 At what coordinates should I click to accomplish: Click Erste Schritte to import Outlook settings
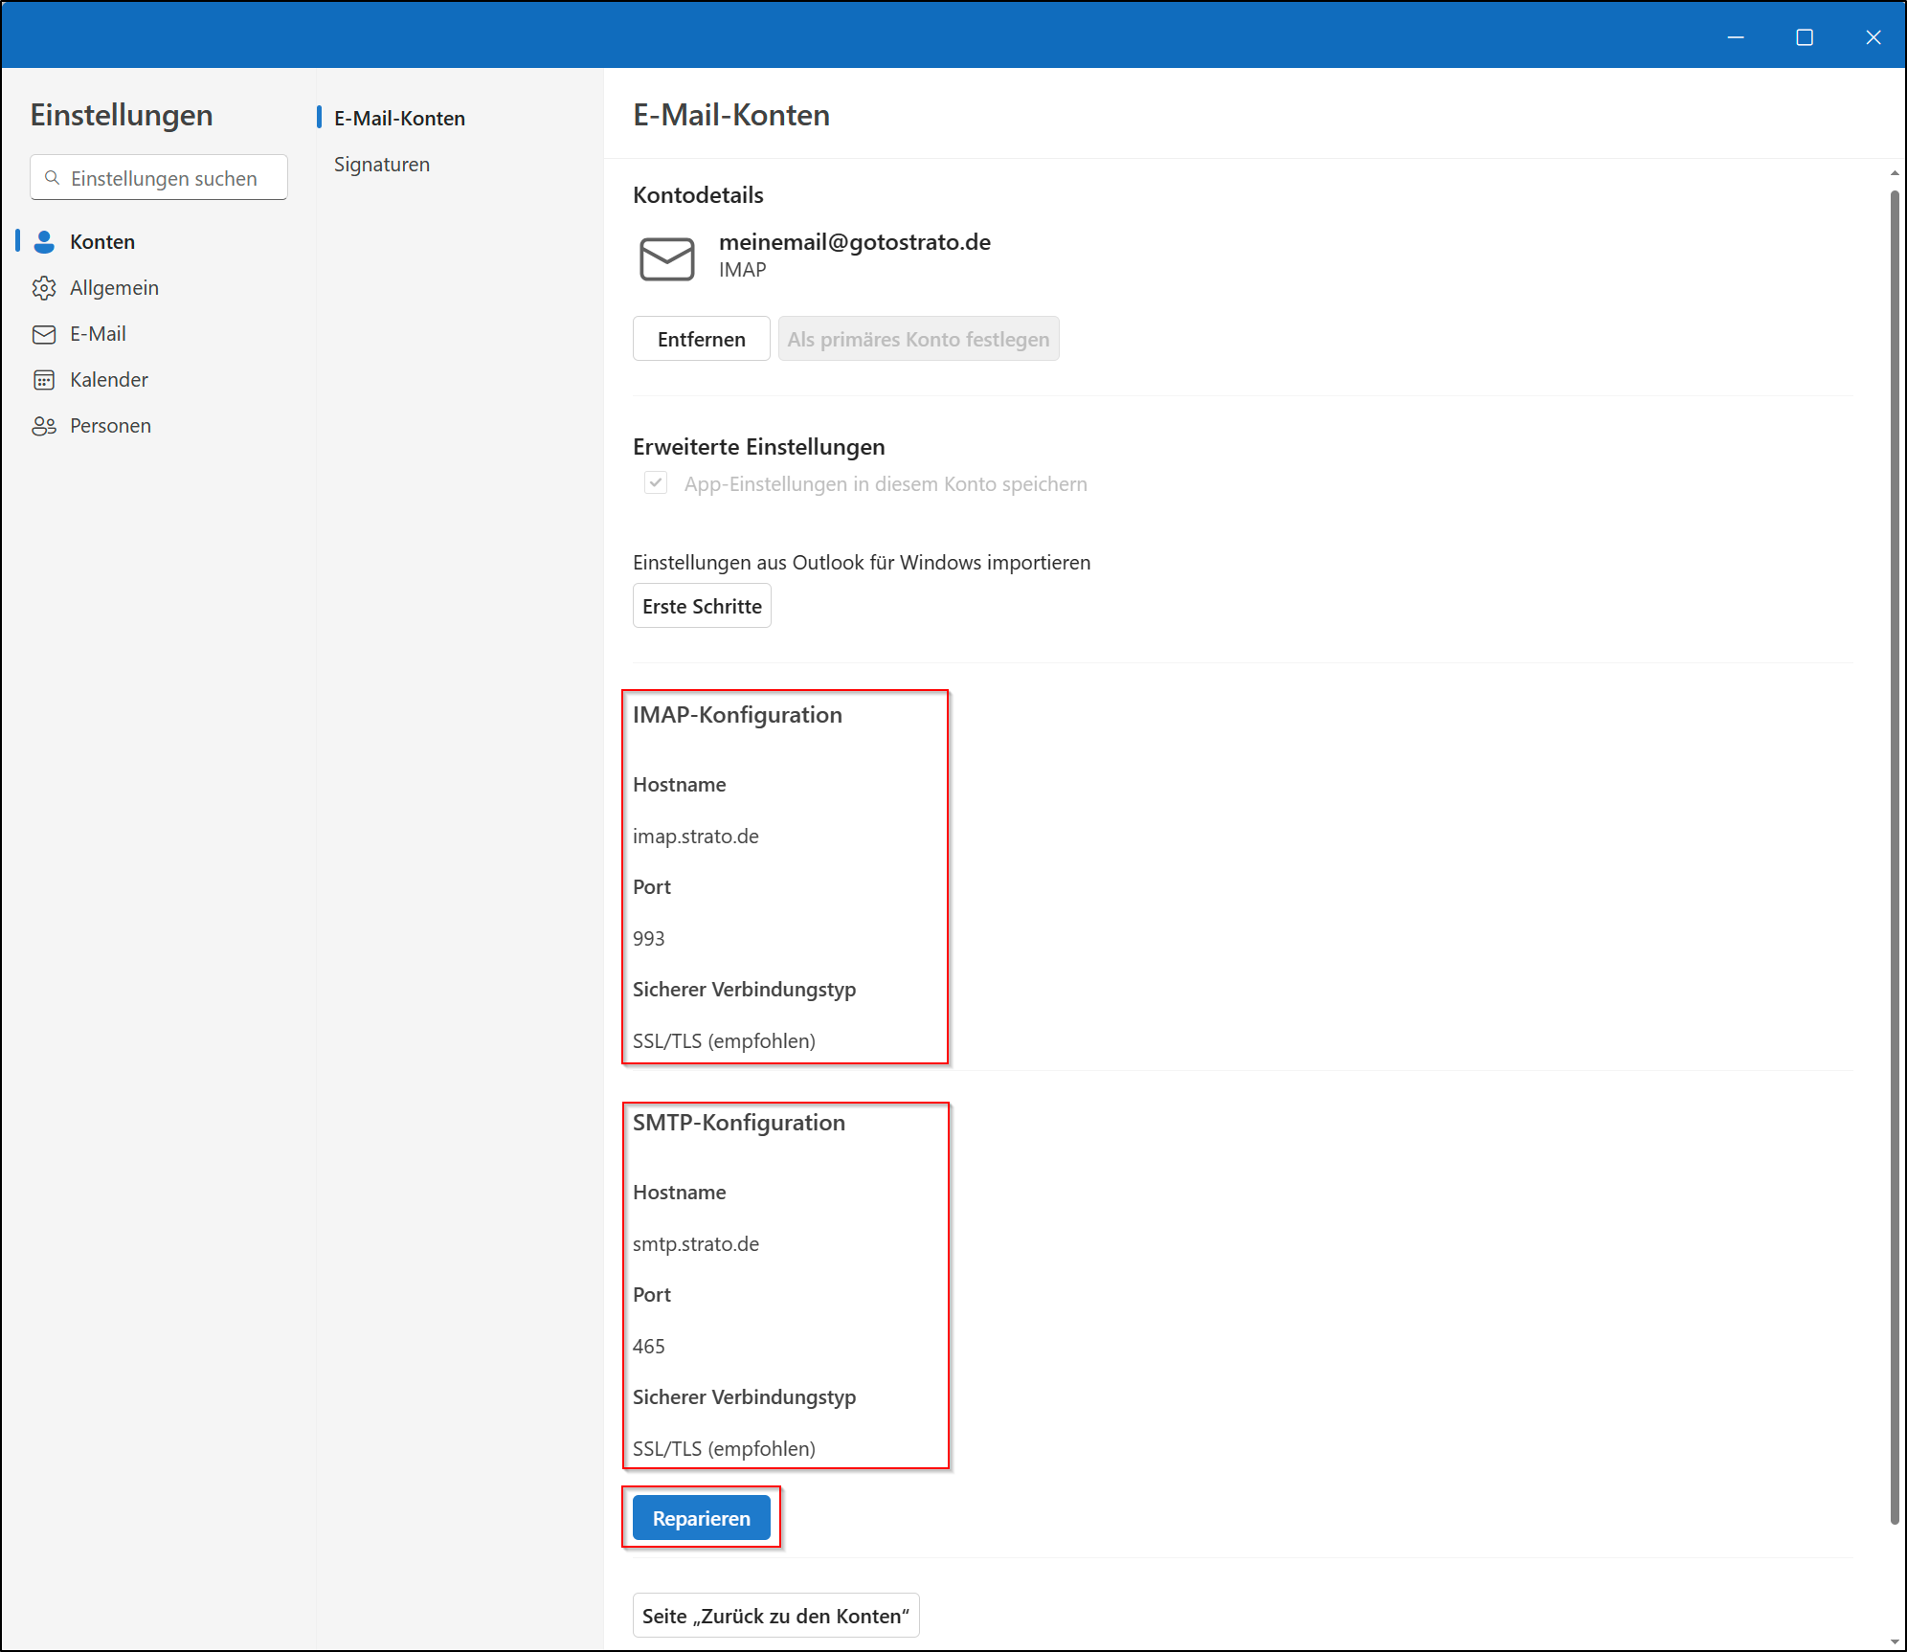tap(702, 605)
